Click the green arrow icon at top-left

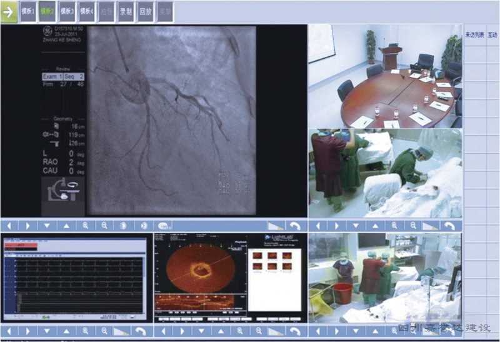pos(9,11)
